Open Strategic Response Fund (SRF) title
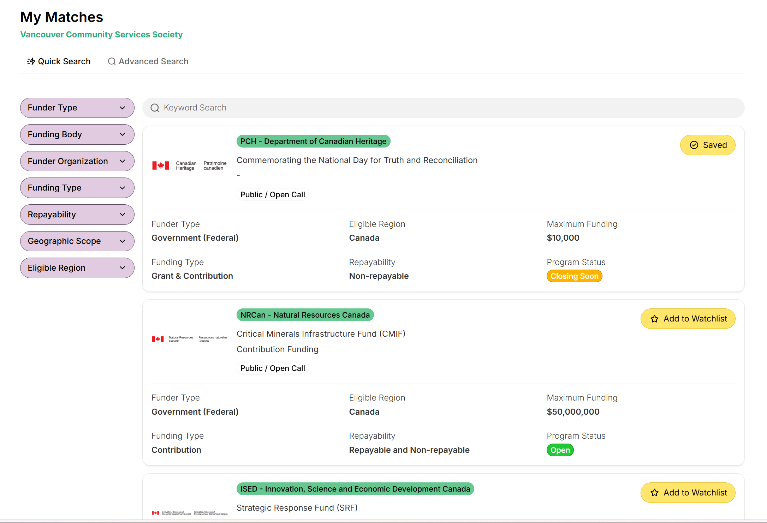Screen dimensions: 767x523 297,508
